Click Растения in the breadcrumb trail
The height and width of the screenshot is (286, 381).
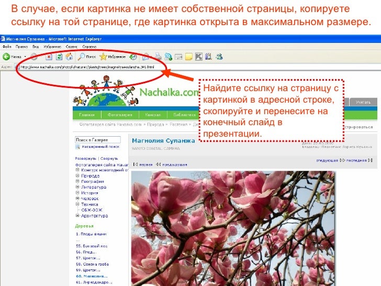click(178, 124)
